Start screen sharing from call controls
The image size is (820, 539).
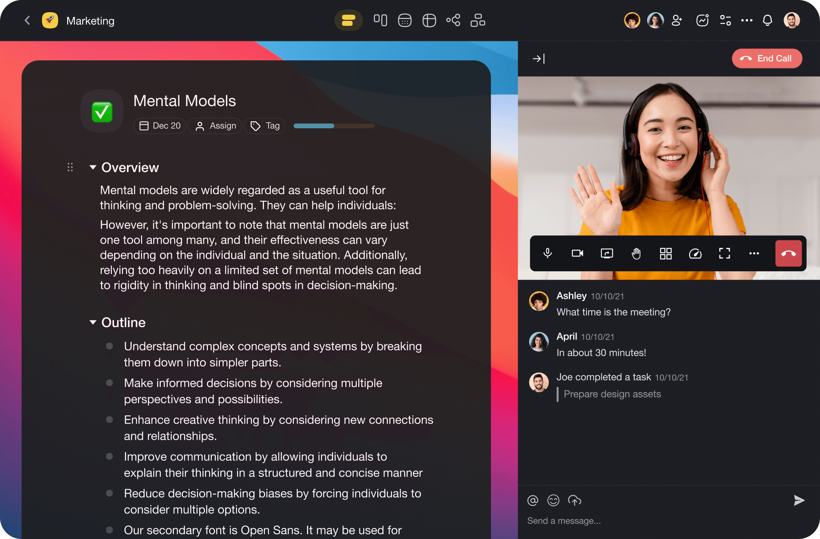(x=607, y=253)
